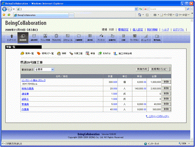Viewport: 195px width, 147px height.
Task: Delete the 作業員 row
Action: pos(166,109)
